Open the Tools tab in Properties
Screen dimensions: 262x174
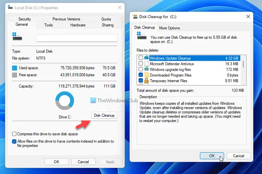(48, 25)
